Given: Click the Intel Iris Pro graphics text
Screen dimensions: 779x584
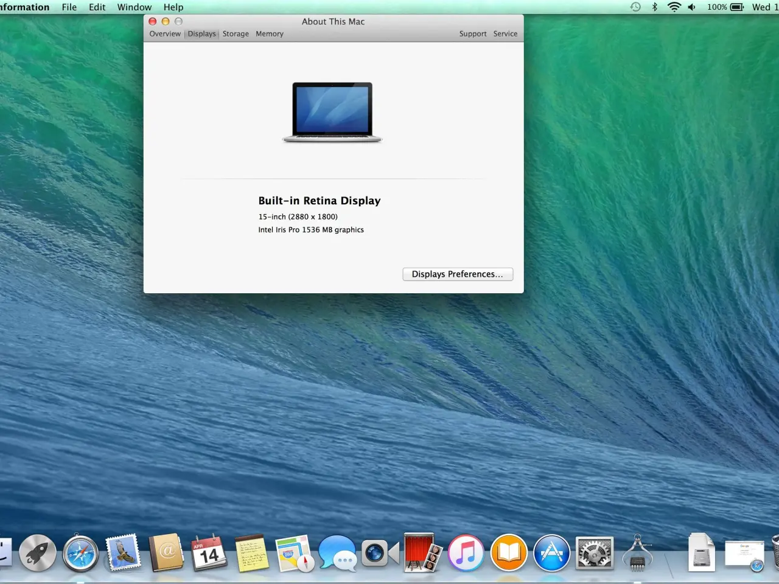Looking at the screenshot, I should point(311,230).
